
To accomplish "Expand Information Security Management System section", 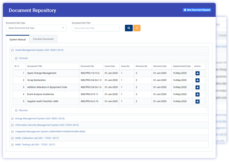I will [12, 125].
